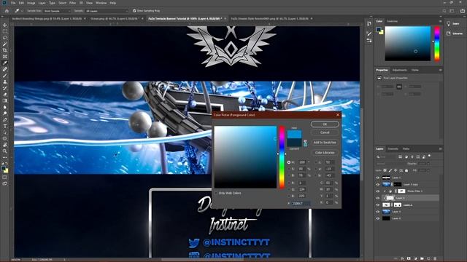Select the Hand tool
The image size is (467, 262).
click(x=5, y=145)
